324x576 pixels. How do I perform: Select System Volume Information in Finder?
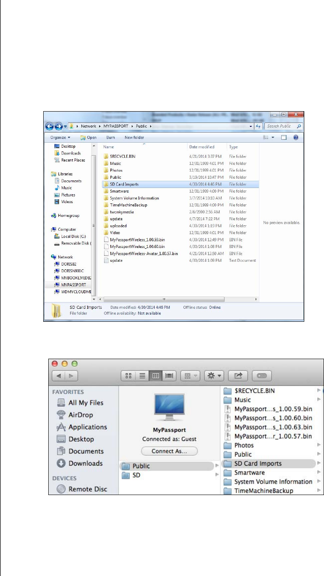[x=269, y=482]
